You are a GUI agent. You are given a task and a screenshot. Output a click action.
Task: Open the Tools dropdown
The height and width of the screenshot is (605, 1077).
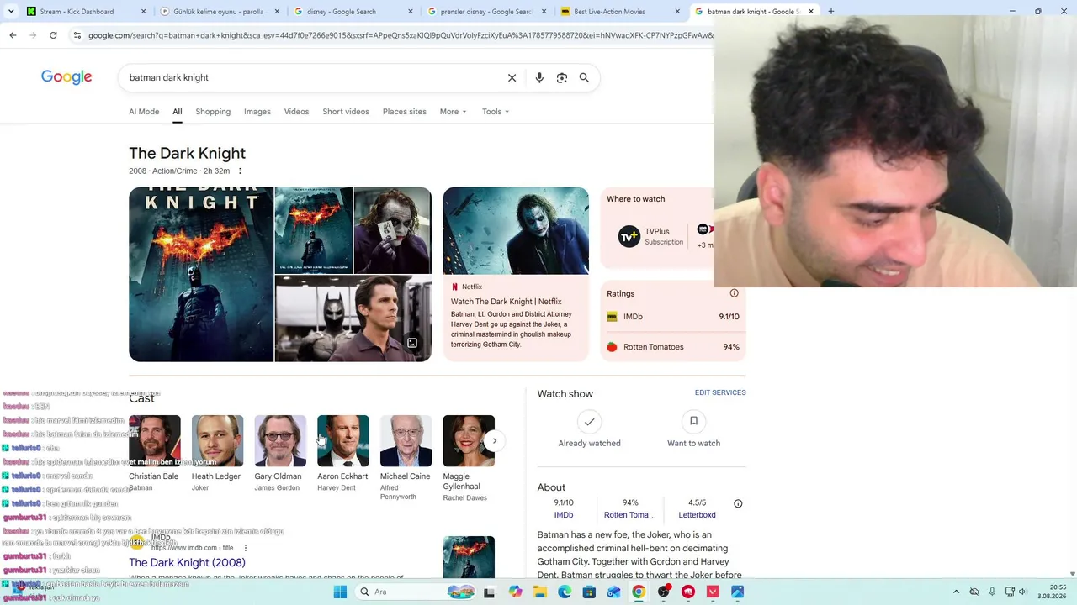[496, 112]
